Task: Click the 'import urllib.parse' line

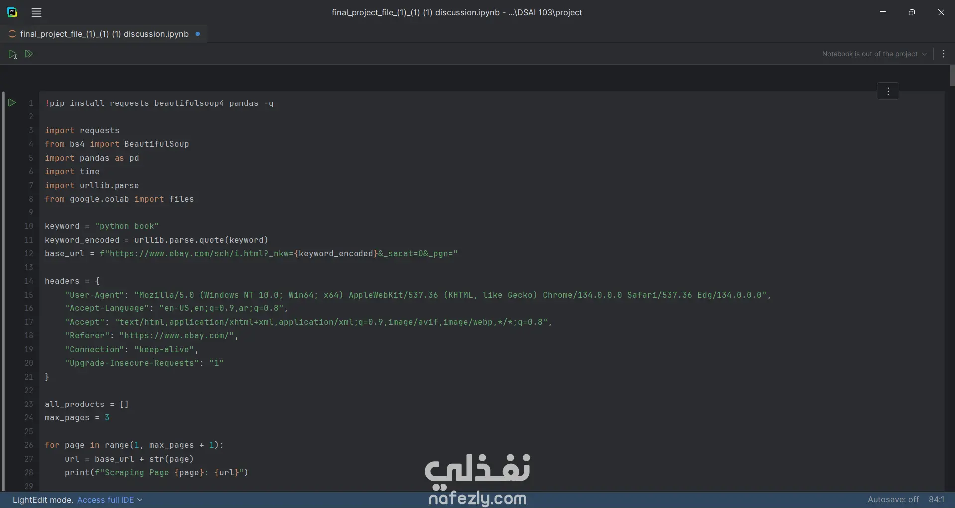Action: [92, 186]
